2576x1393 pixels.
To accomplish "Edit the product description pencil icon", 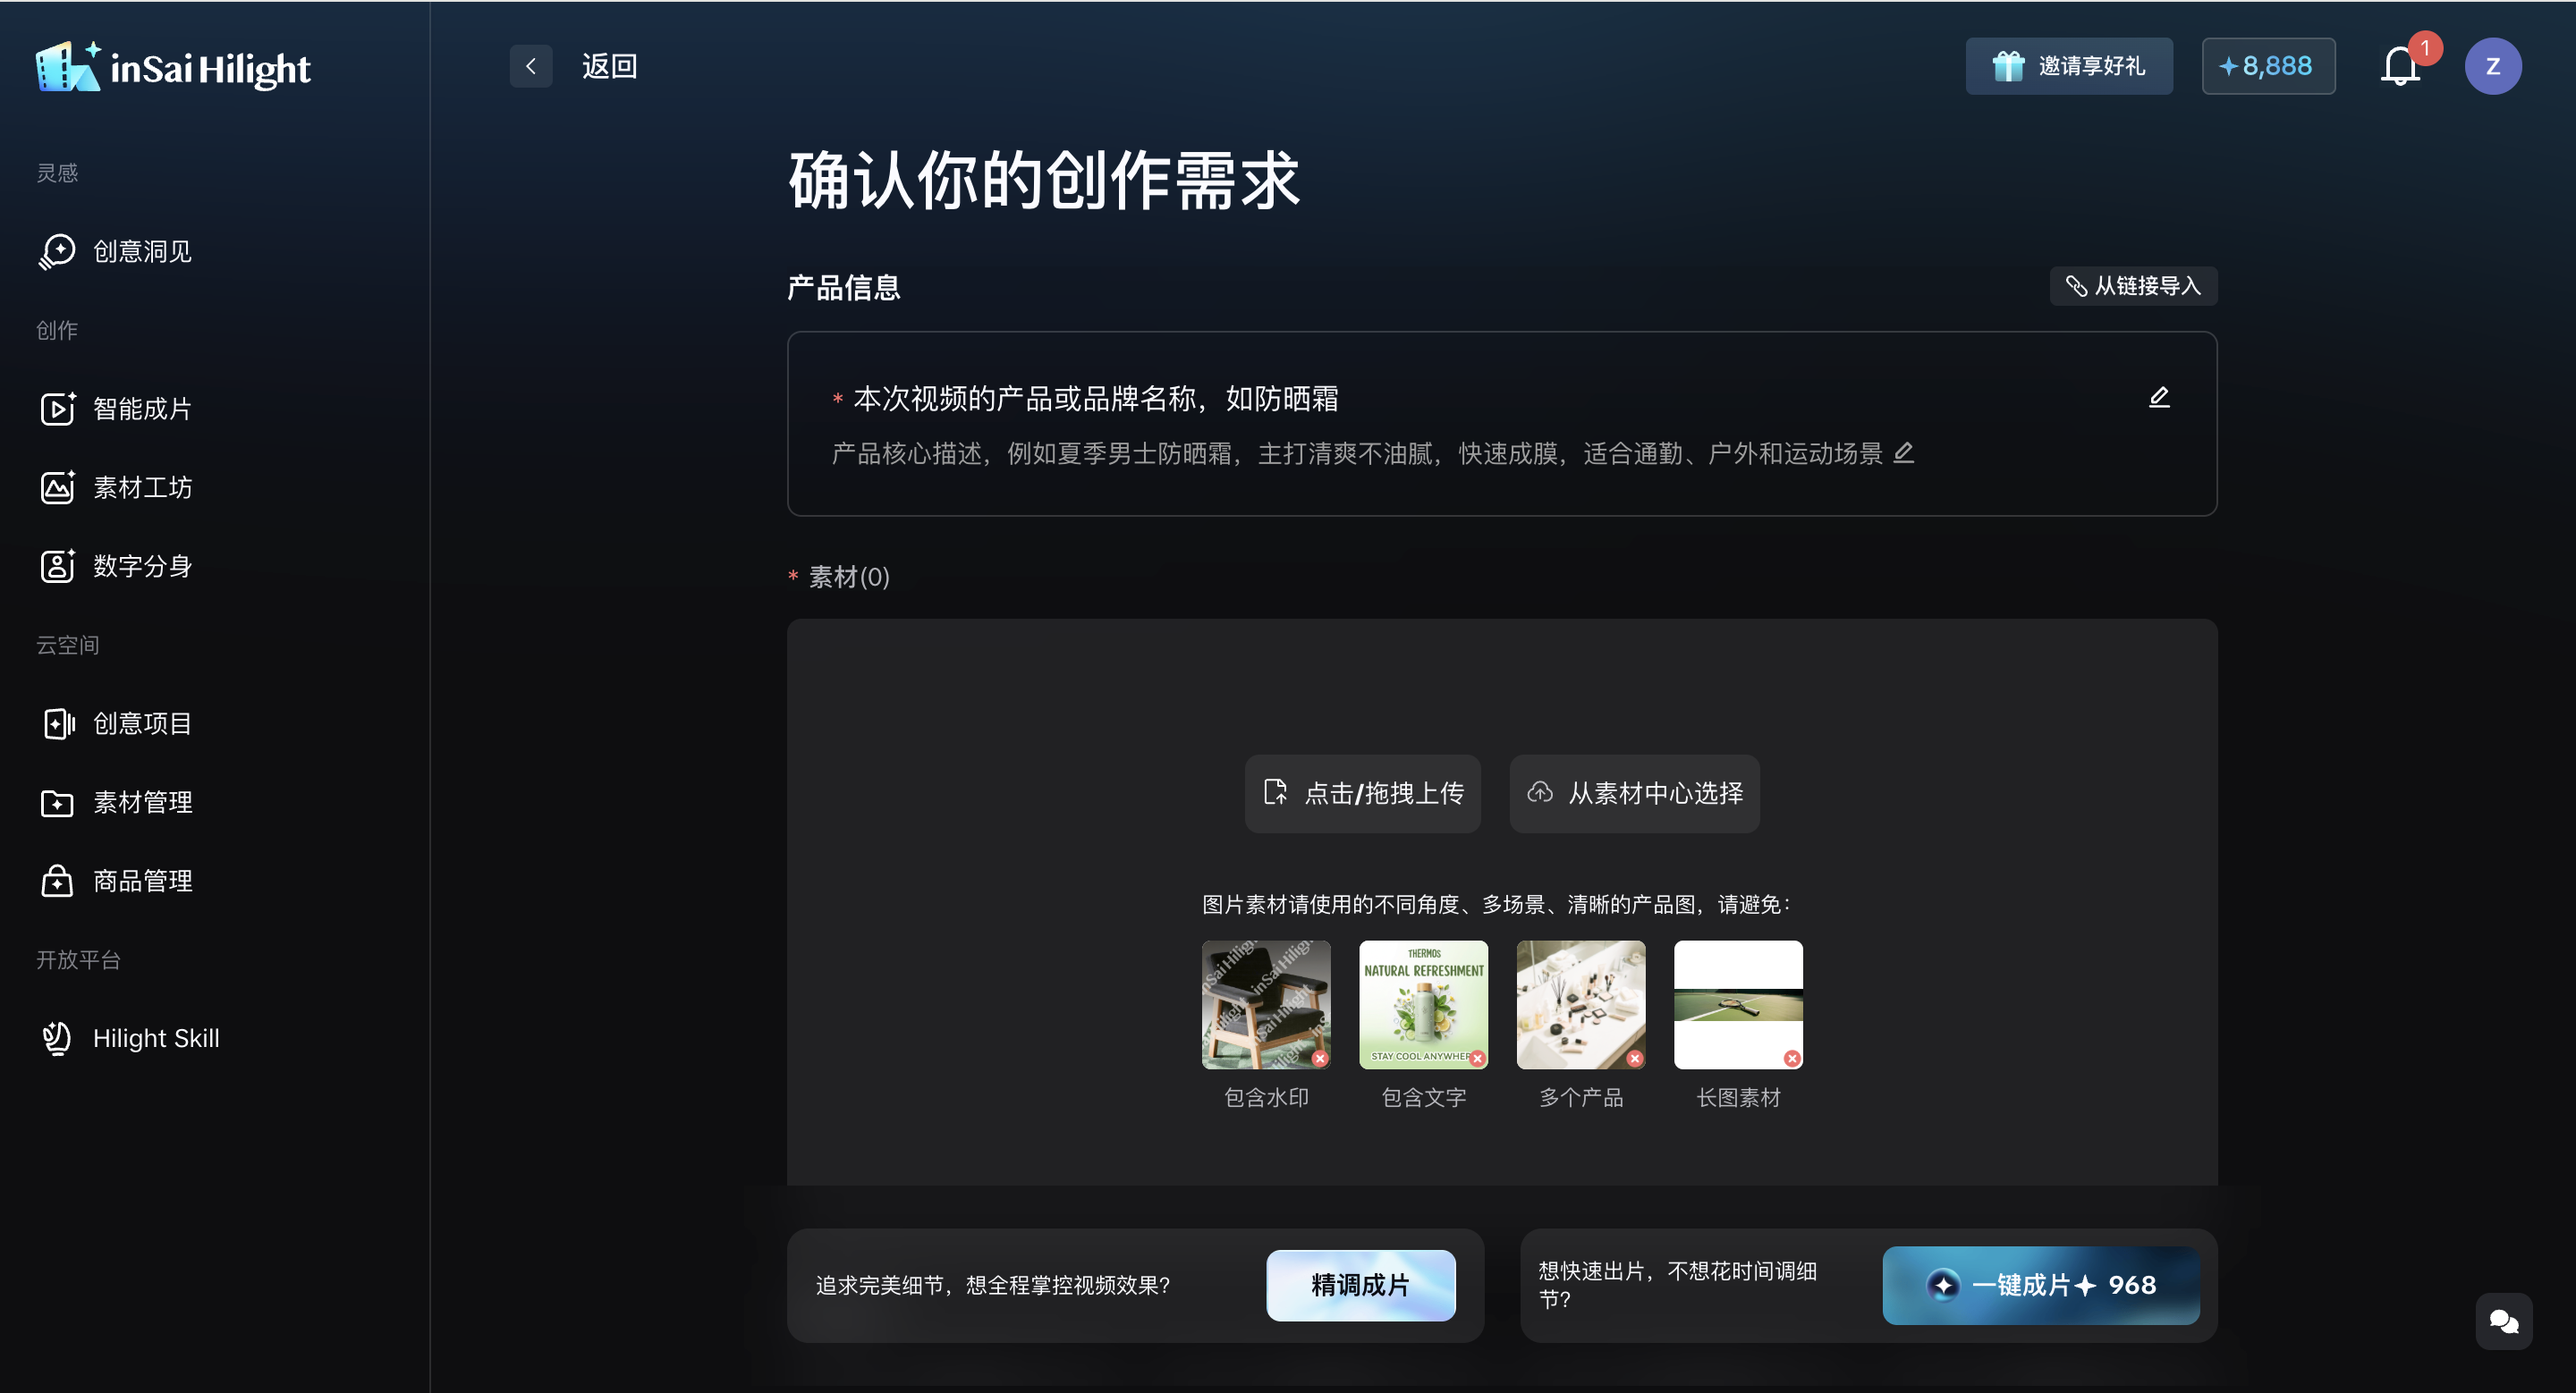I will tap(1903, 452).
